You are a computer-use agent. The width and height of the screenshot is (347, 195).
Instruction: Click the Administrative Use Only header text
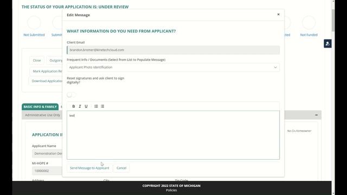click(42, 115)
